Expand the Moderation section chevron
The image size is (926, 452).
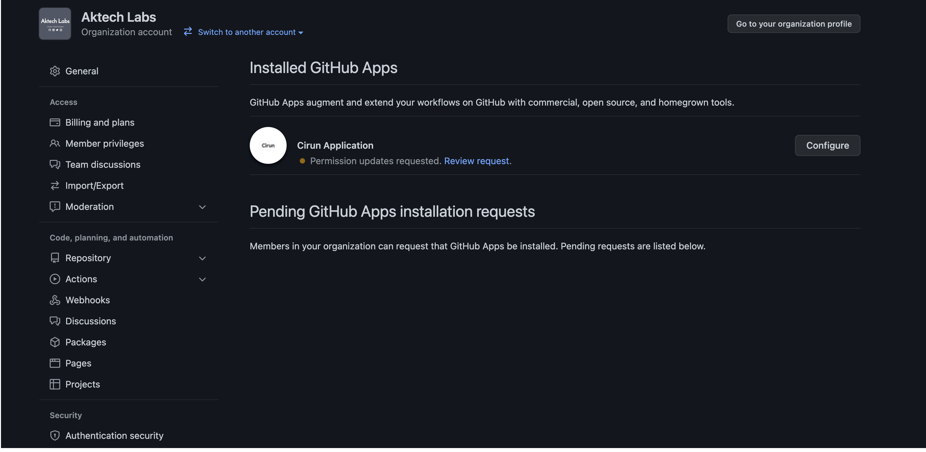pos(202,207)
